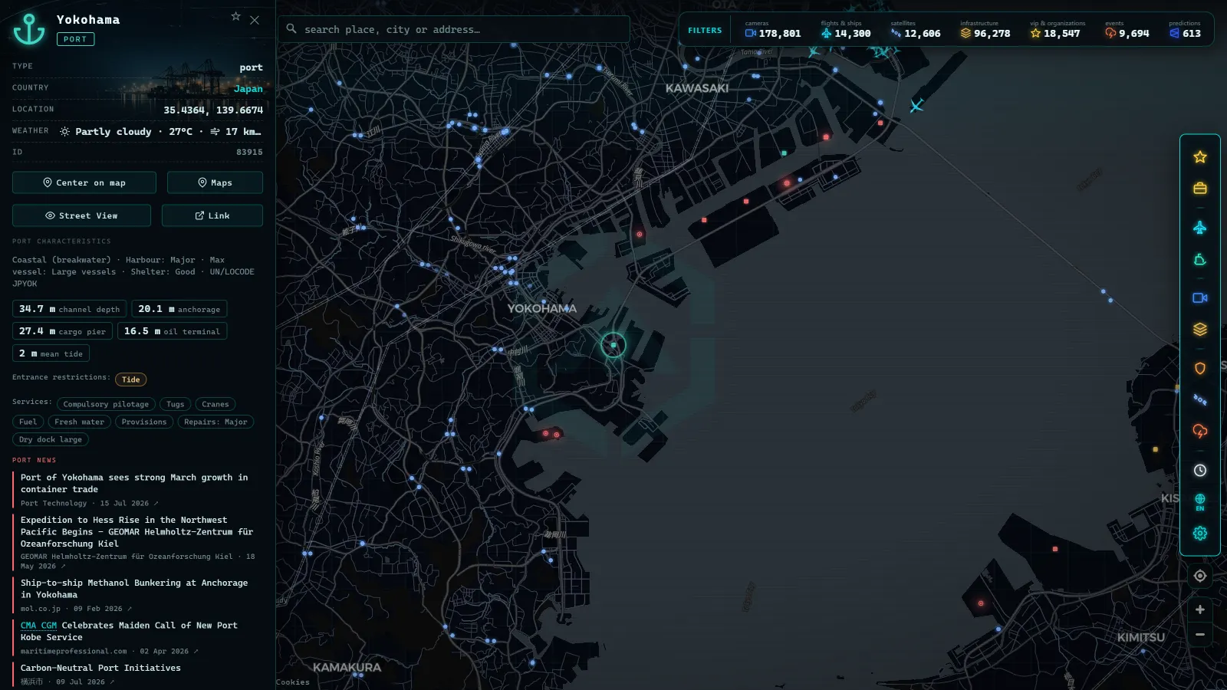
Task: Select the airplane flights icon in sidebar
Action: pos(1200,228)
